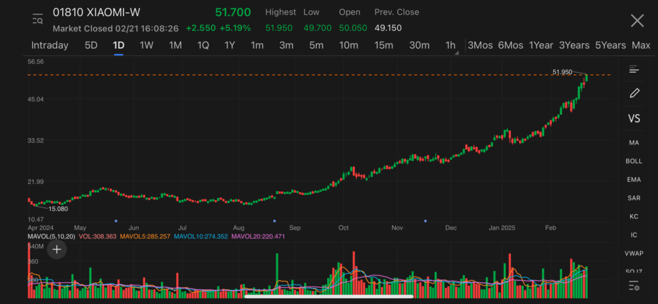The height and width of the screenshot is (304, 658).
Task: Close the full-screen chart view
Action: click(637, 21)
